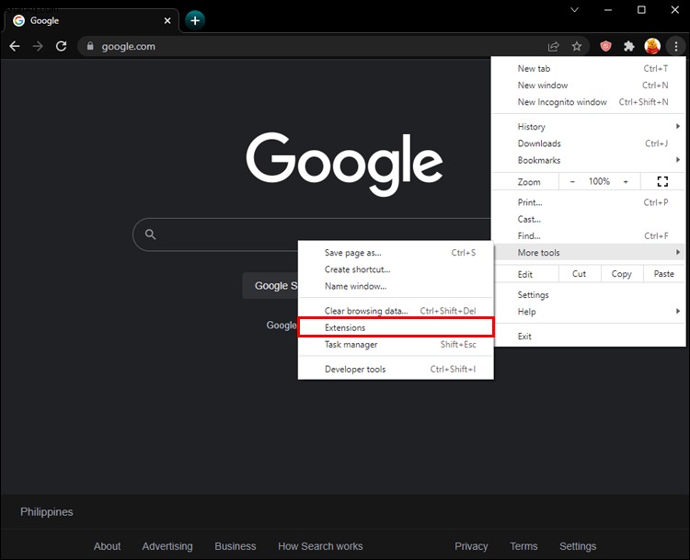Screen dimensions: 690x560
Task: Open a new tab with plus button
Action: [x=195, y=20]
